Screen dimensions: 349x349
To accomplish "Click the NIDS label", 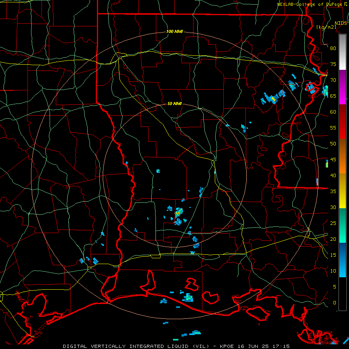I will tap(340, 23).
